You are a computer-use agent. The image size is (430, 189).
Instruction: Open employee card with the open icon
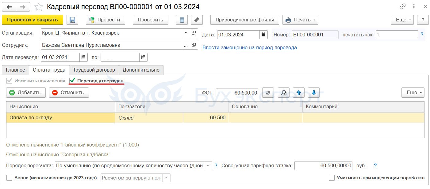click(194, 45)
